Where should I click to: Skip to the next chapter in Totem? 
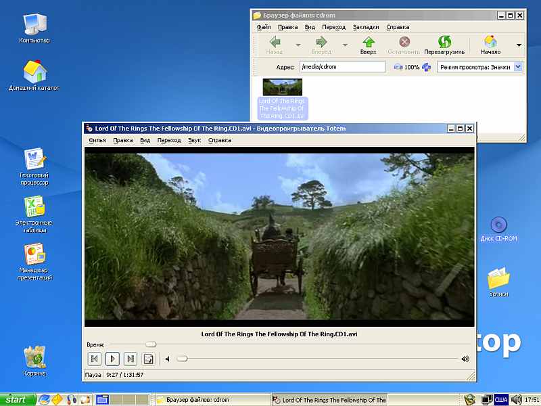tap(131, 359)
